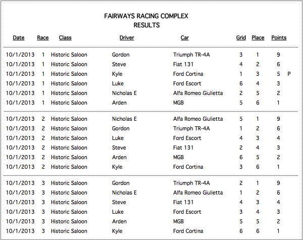Click the Driver column header
The image size is (303, 240).
127,38
